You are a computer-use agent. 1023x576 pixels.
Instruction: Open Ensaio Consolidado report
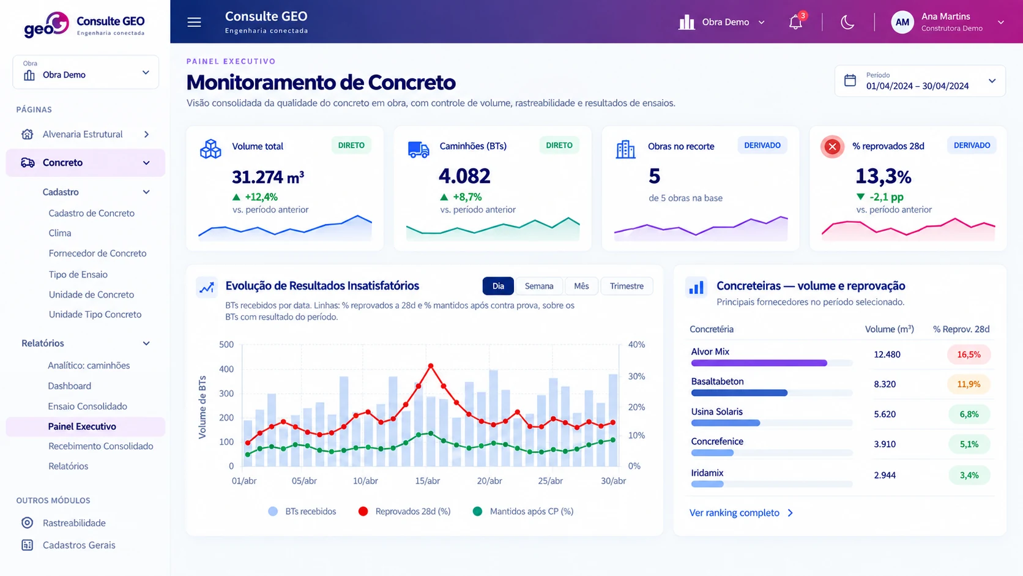click(87, 406)
